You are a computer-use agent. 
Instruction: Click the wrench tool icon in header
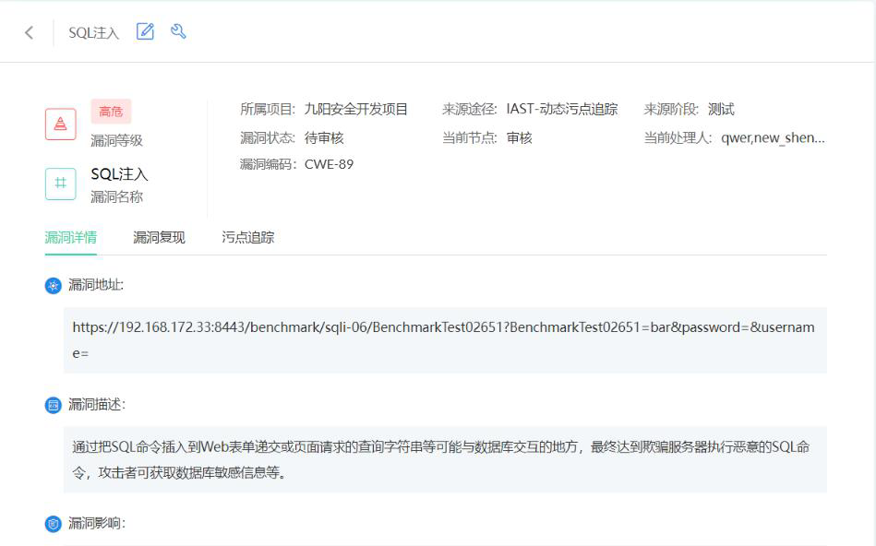pyautogui.click(x=178, y=31)
